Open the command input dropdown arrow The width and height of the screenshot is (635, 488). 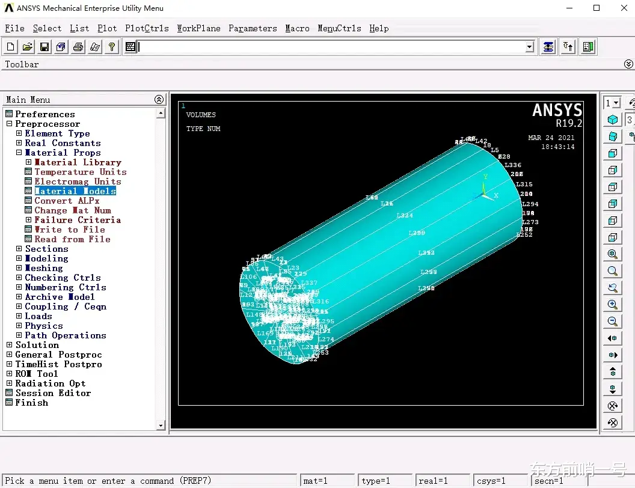529,47
